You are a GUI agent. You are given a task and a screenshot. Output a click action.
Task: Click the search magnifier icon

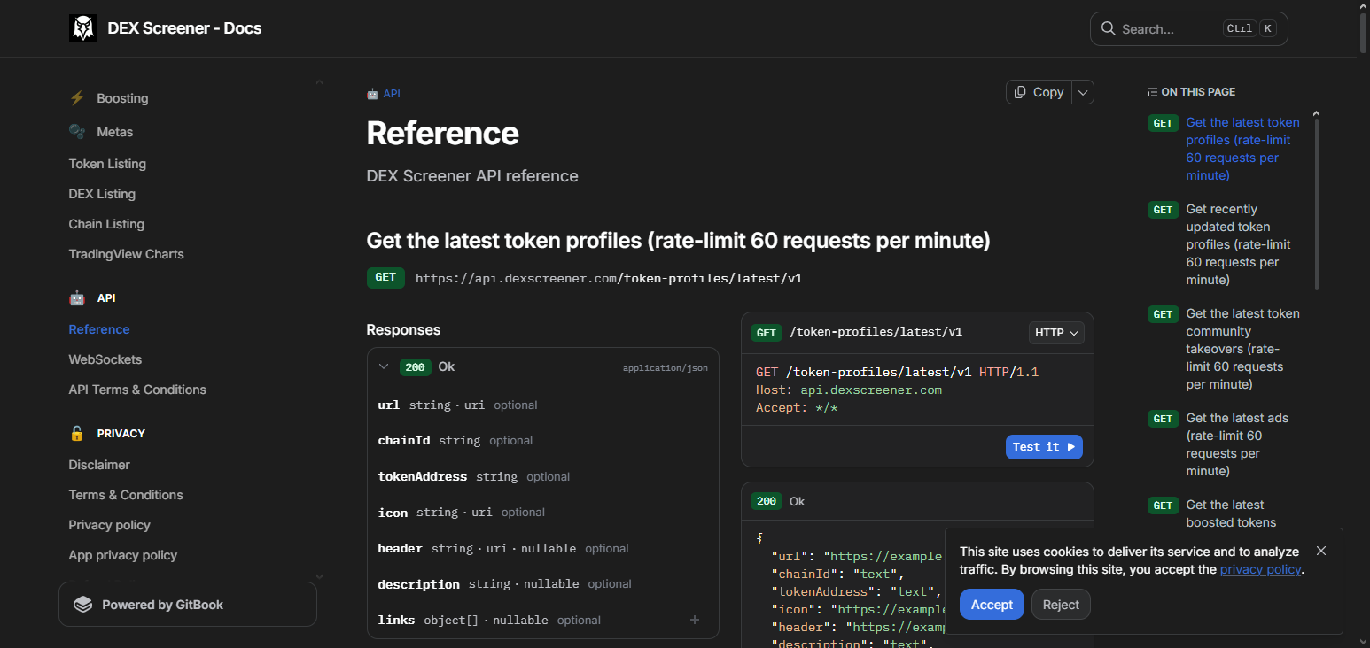[x=1108, y=28]
